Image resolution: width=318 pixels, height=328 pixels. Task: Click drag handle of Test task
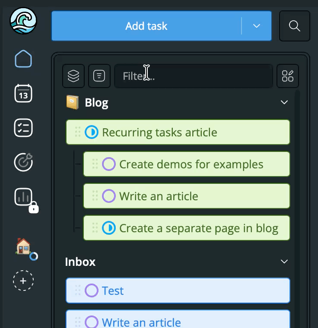pos(78,290)
